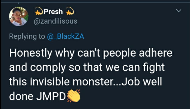This screenshot has width=190, height=109.
Task: Click 'and' starting the second line
Action: [x=18, y=67]
